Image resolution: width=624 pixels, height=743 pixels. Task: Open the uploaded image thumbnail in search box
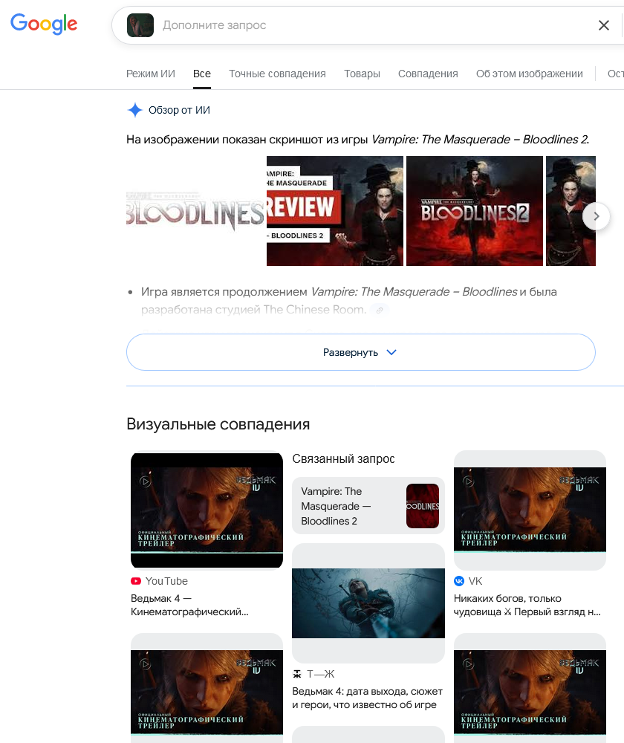(x=140, y=25)
